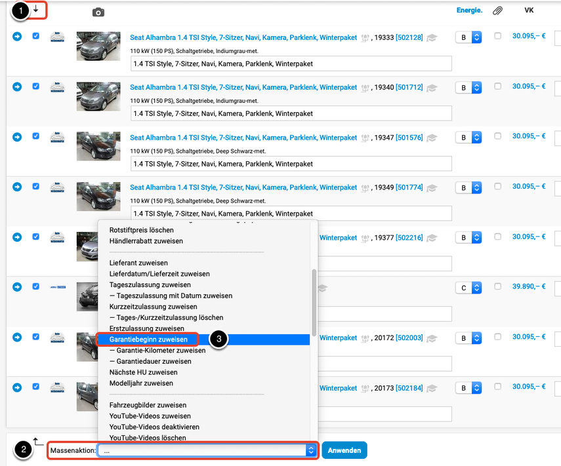Viewport: 561px width, 466px height.
Task: Click the down arrow select-all icon in header
Action: pos(35,10)
